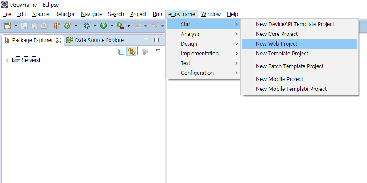Viewport: 367px width, 183px height.
Task: Open the Configuration submenu
Action: point(197,73)
